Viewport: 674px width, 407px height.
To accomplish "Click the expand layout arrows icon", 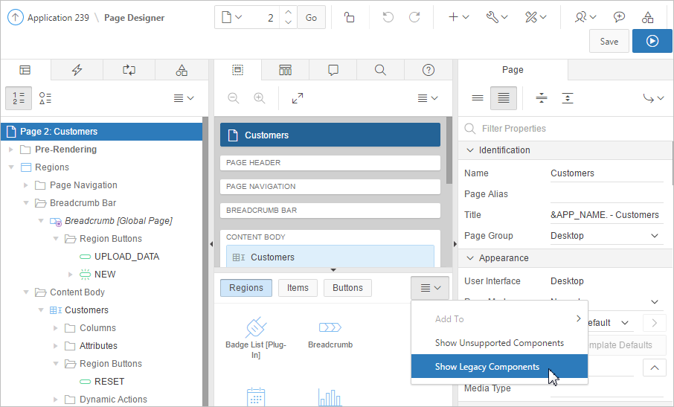I will click(x=298, y=98).
